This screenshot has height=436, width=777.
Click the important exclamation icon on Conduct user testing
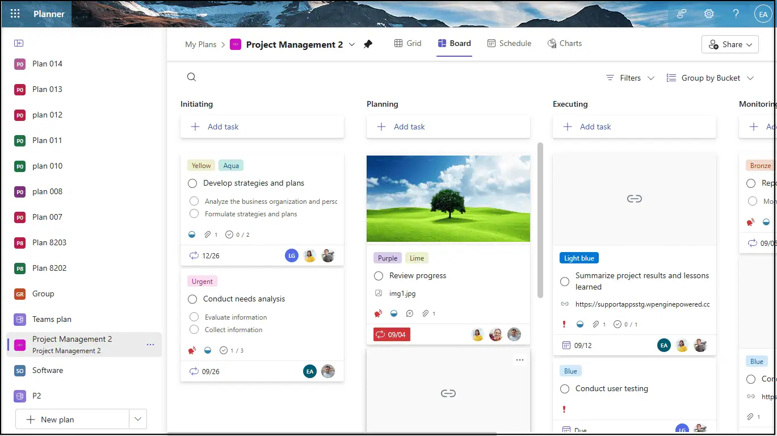564,409
